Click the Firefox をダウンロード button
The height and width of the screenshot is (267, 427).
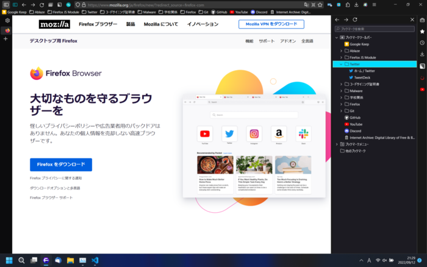click(x=60, y=165)
